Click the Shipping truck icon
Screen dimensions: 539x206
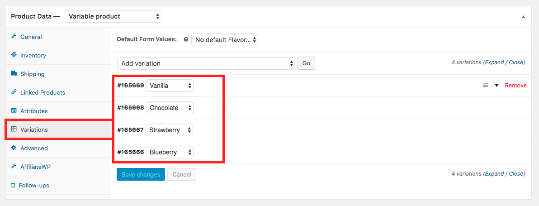pyautogui.click(x=14, y=74)
